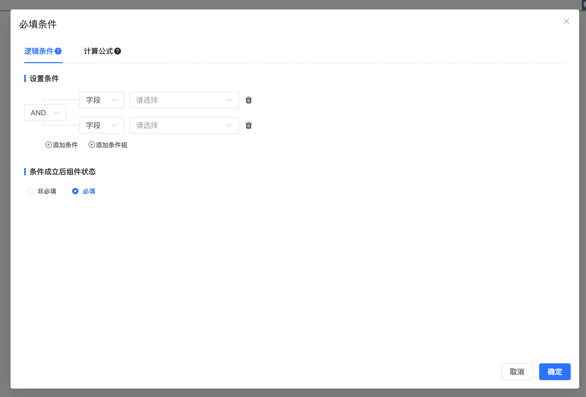Screen dimensions: 586x397
Task: Click help icon beside 逻辑条件
Action: (58, 51)
